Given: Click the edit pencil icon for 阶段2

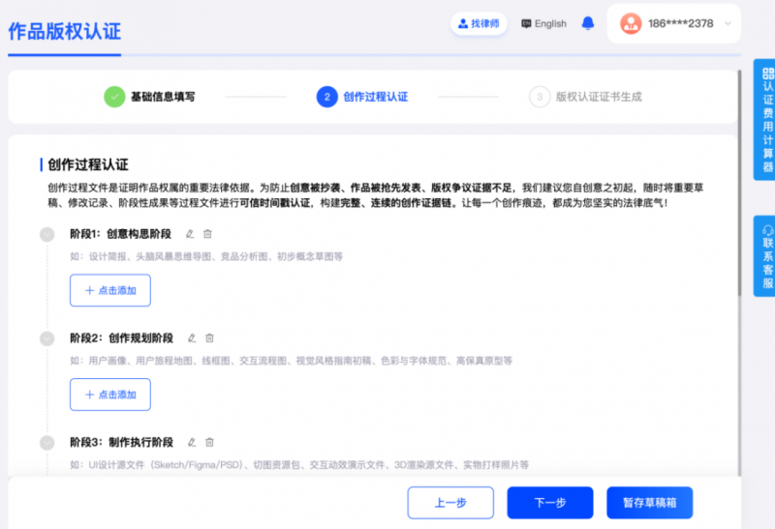Looking at the screenshot, I should 191,338.
